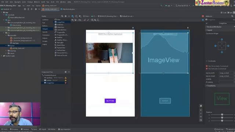
Task: Expand Declared Attributes section
Action: (214, 27)
